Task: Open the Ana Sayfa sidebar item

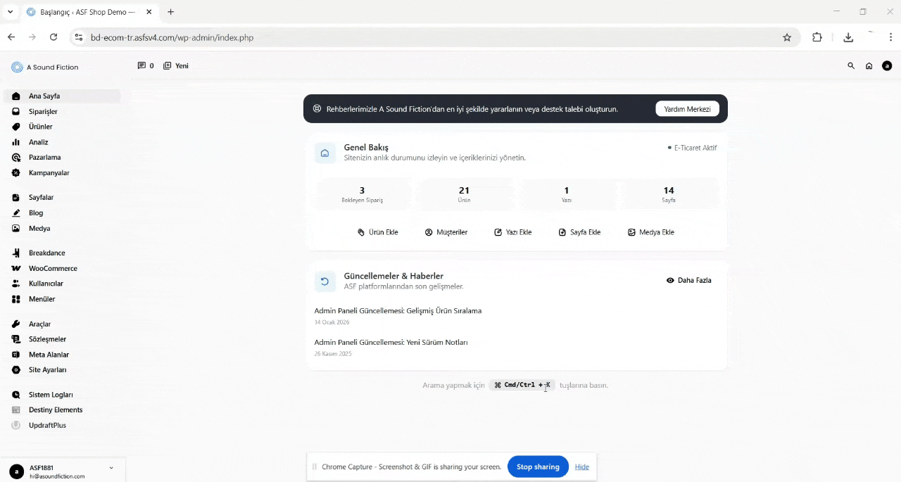Action: click(x=62, y=96)
